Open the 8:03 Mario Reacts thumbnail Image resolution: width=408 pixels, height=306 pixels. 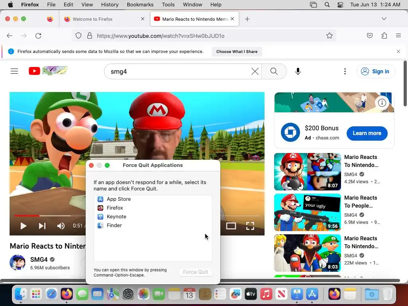307,253
